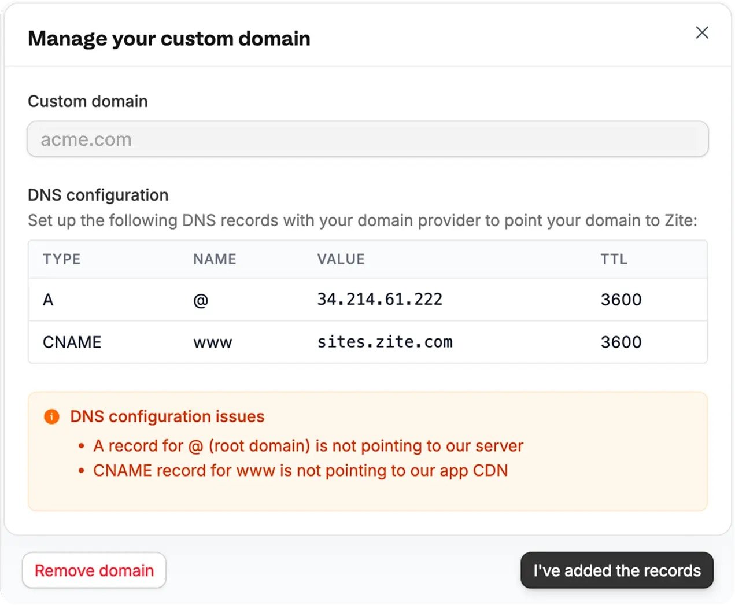The image size is (735, 605).
Task: Click the NAME column header
Action: pyautogui.click(x=215, y=259)
